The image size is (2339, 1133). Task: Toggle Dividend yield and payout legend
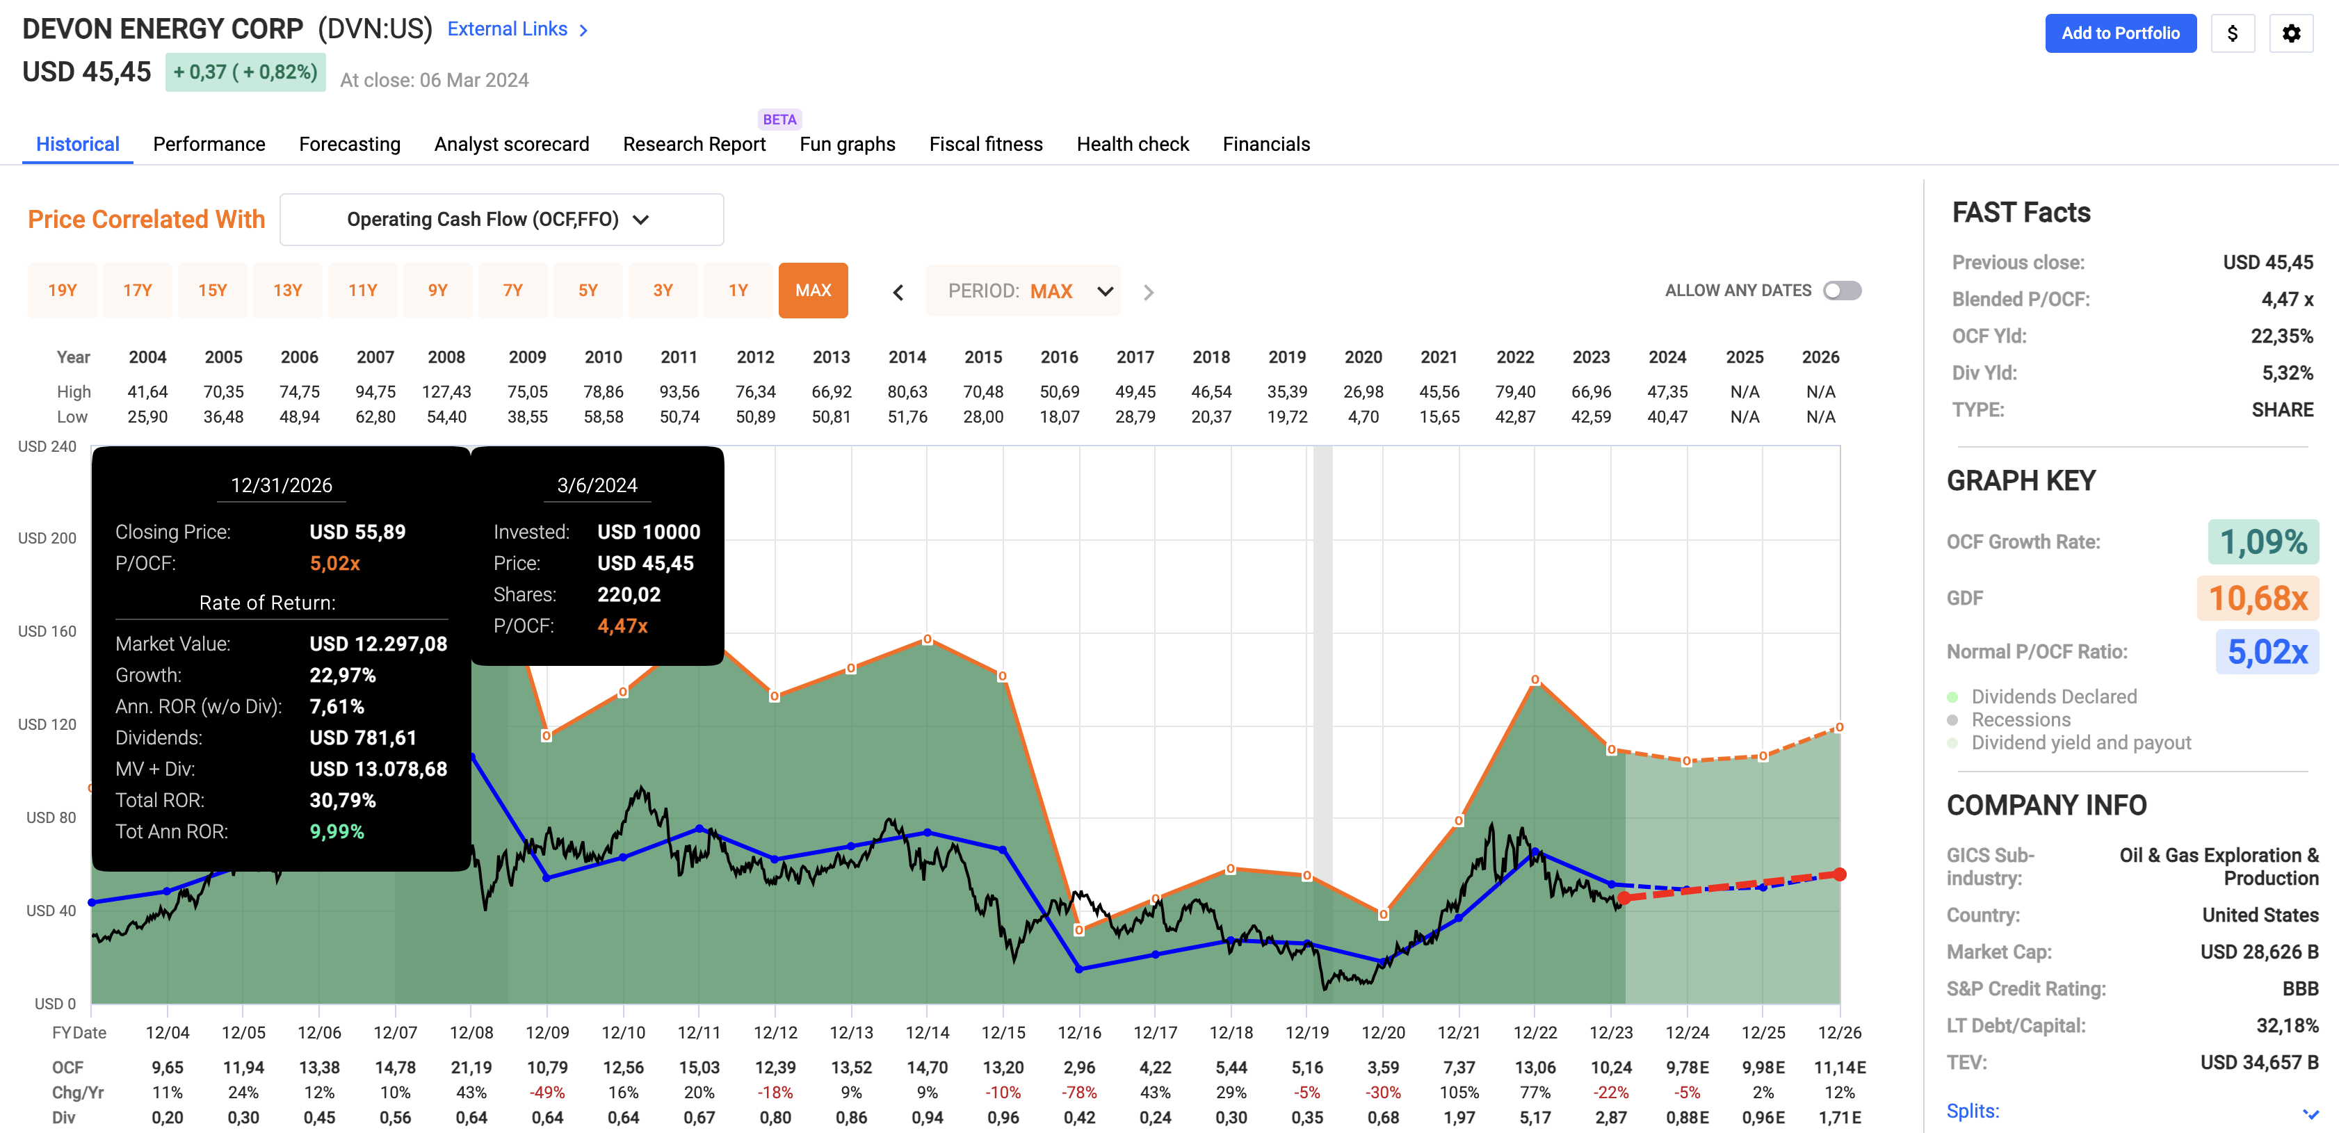click(1952, 744)
